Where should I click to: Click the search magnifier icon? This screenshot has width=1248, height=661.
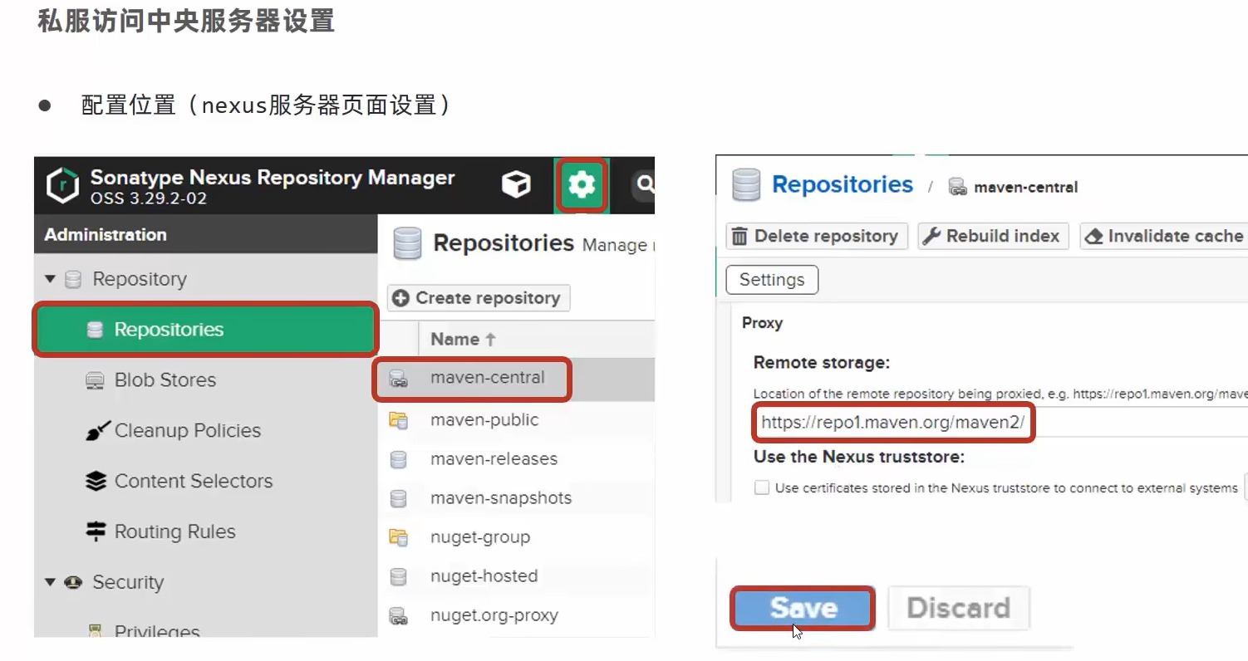point(644,184)
